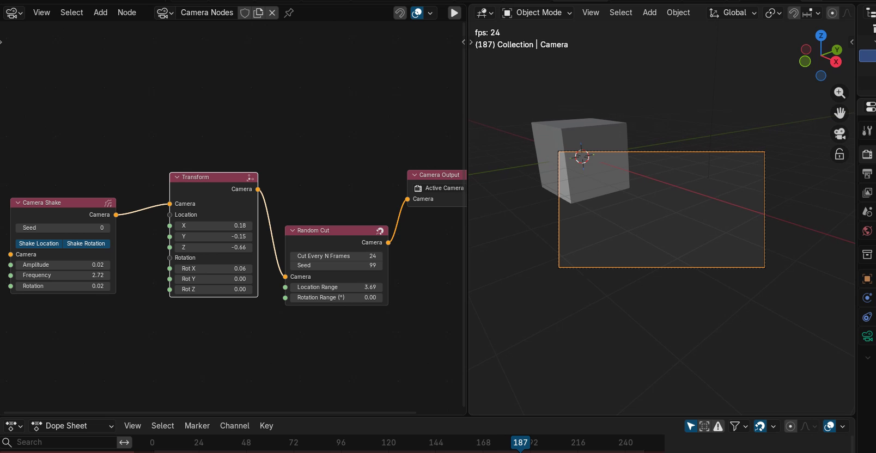Click the play button in the node editor header
The width and height of the screenshot is (876, 453).
454,13
